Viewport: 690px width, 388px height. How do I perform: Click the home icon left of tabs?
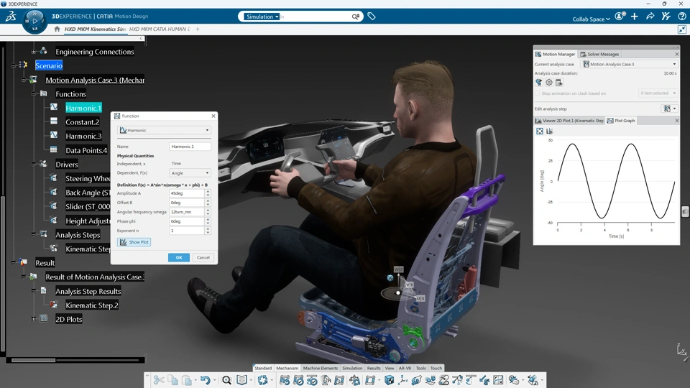[x=57, y=29]
